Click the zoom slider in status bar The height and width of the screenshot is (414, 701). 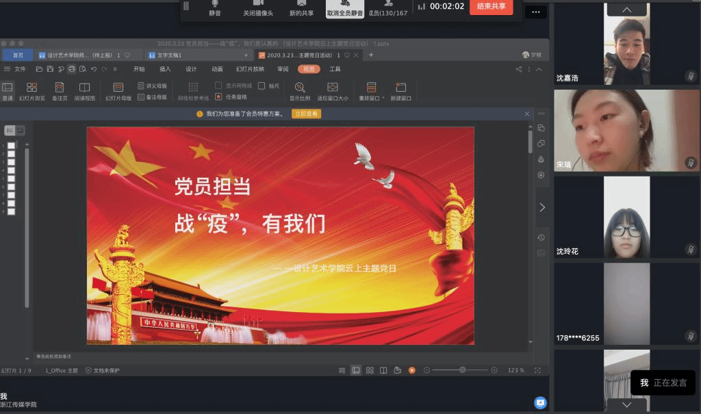click(x=463, y=370)
